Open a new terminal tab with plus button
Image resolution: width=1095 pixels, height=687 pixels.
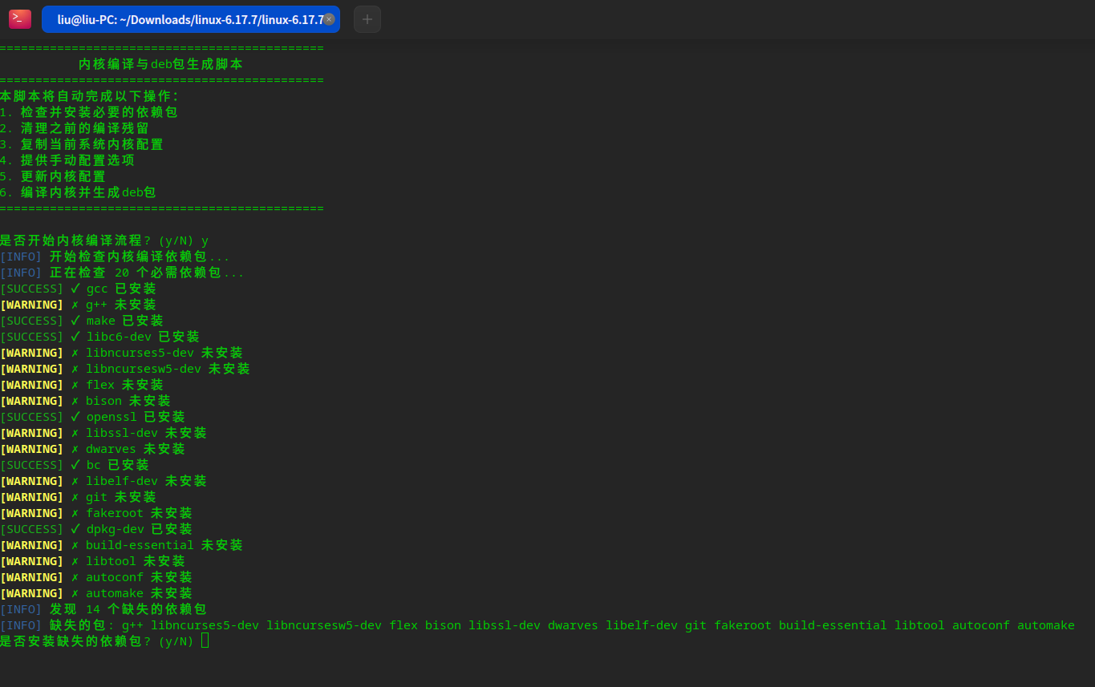367,19
